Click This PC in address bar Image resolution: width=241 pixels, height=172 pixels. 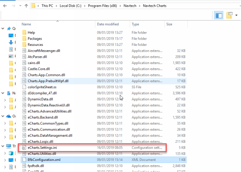pyautogui.click(x=47, y=6)
